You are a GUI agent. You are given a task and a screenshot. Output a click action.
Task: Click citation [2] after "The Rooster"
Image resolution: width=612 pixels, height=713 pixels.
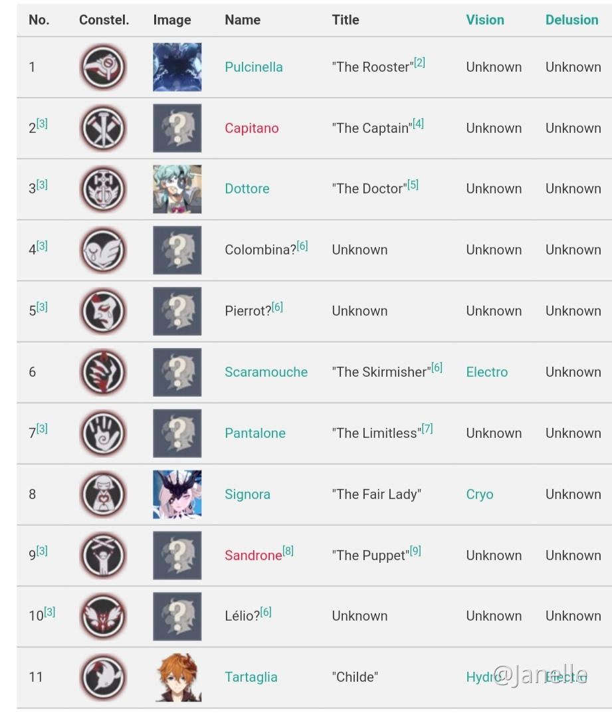(419, 62)
